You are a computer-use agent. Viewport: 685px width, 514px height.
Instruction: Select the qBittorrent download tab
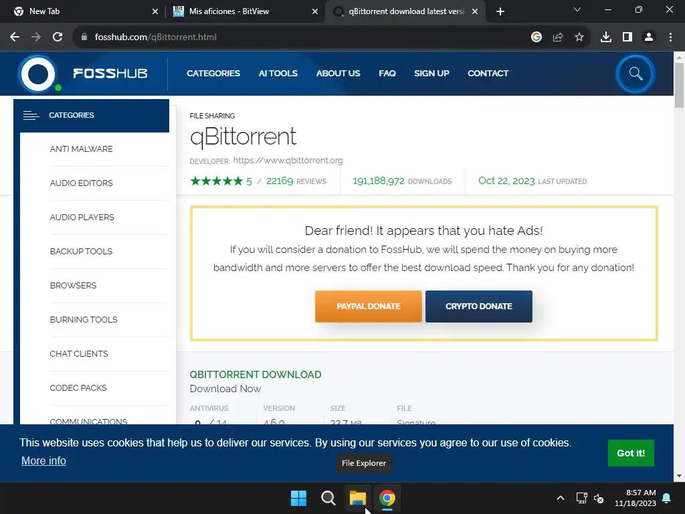click(x=405, y=11)
